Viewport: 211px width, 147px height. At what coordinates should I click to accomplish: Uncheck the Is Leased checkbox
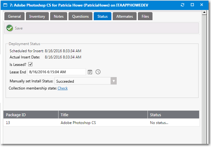[x=30, y=64]
